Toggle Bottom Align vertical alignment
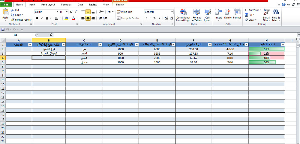This screenshot has width=300, height=144. (93, 12)
